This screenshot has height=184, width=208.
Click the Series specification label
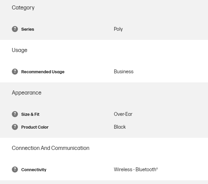pyautogui.click(x=28, y=29)
